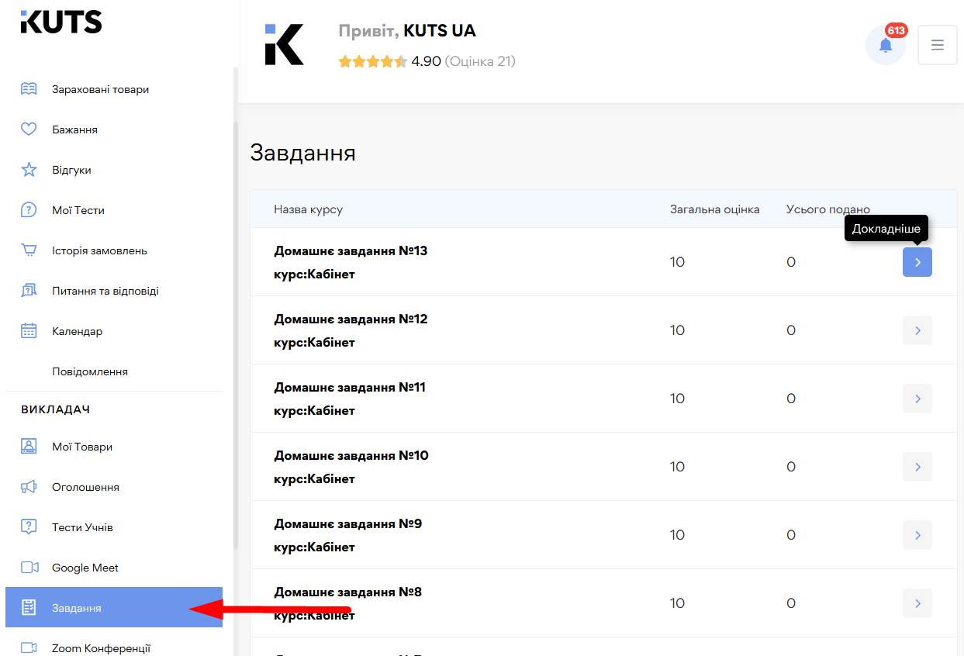Image resolution: width=964 pixels, height=656 pixels.
Task: Expand Домашнє завдання №12 details
Action: pos(917,330)
